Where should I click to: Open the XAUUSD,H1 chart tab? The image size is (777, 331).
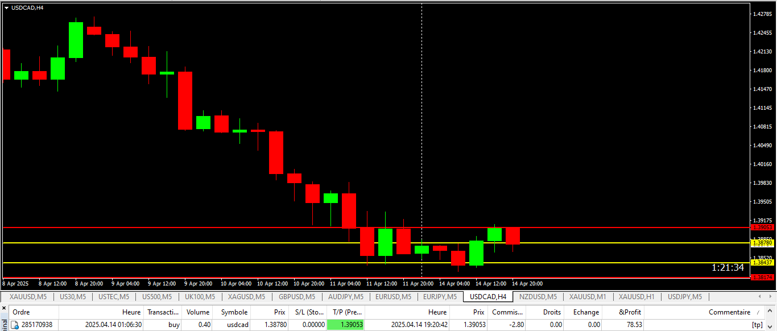click(x=637, y=297)
